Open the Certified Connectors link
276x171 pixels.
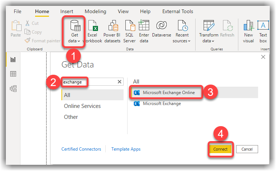(x=81, y=149)
